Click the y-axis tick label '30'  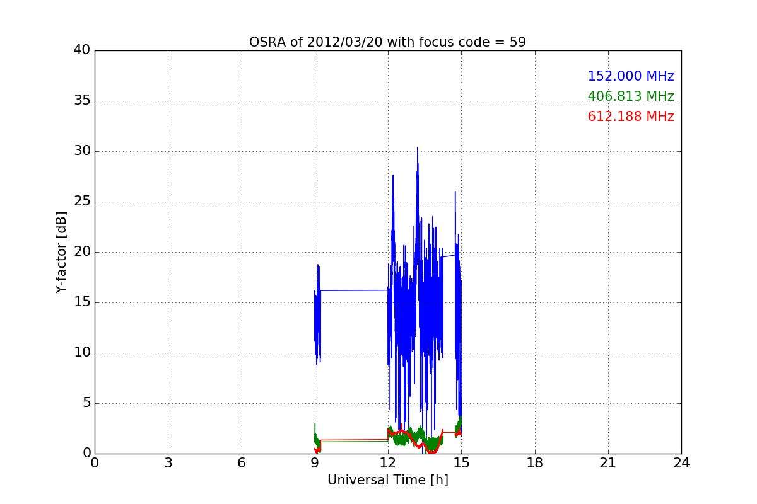pos(82,151)
